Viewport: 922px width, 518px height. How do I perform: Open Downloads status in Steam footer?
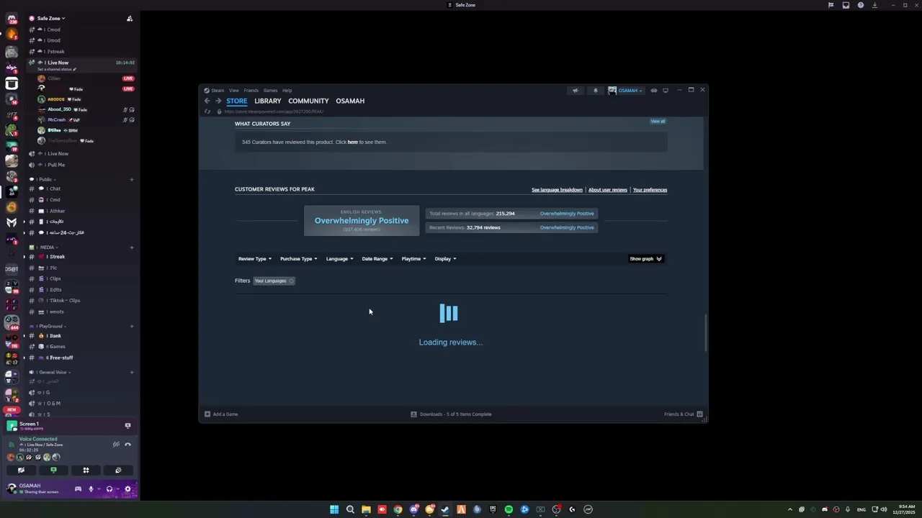tap(452, 414)
